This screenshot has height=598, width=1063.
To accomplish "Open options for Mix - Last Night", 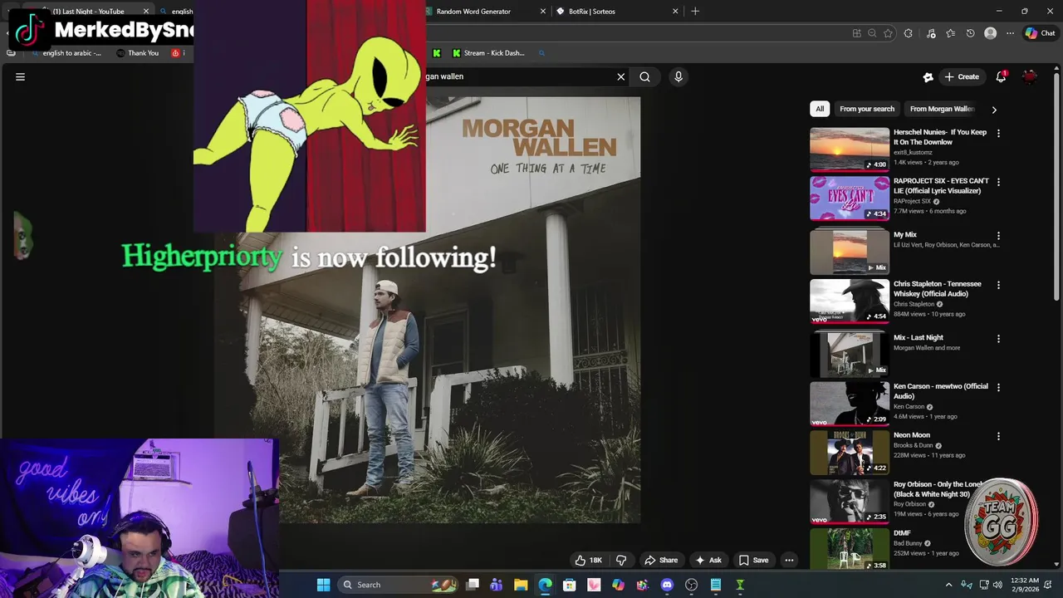I will [998, 339].
